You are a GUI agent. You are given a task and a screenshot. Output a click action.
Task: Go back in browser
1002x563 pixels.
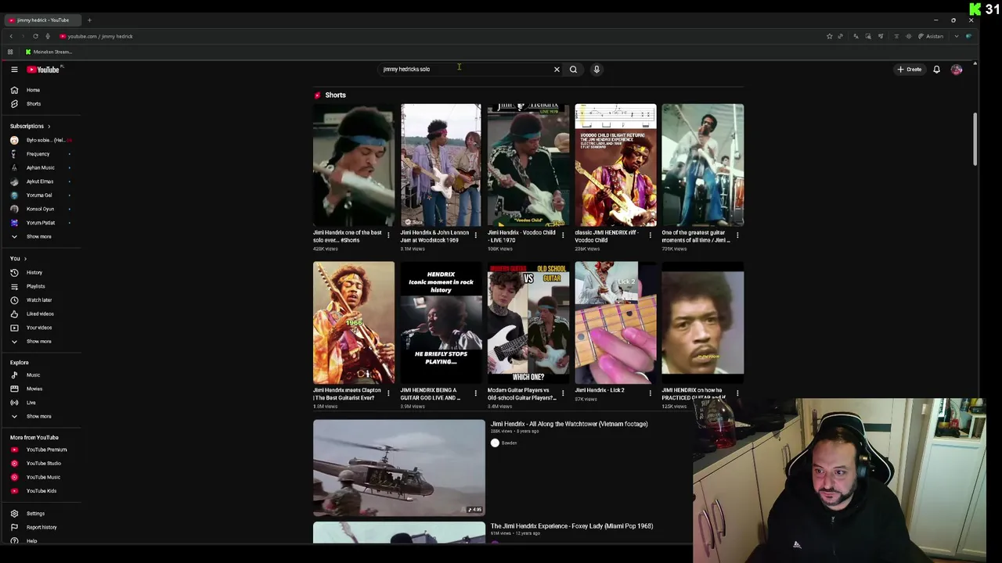pos(11,36)
